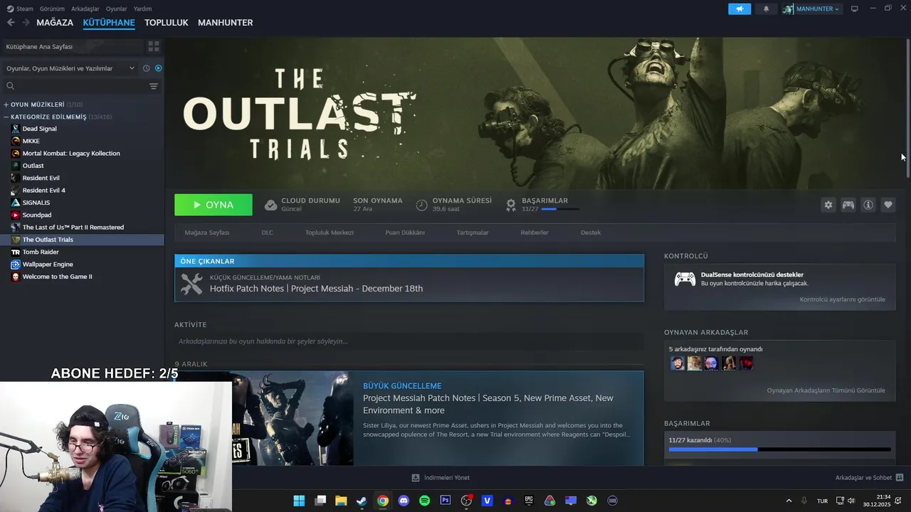Click İndirmeleri Yönet at bottom

point(441,478)
